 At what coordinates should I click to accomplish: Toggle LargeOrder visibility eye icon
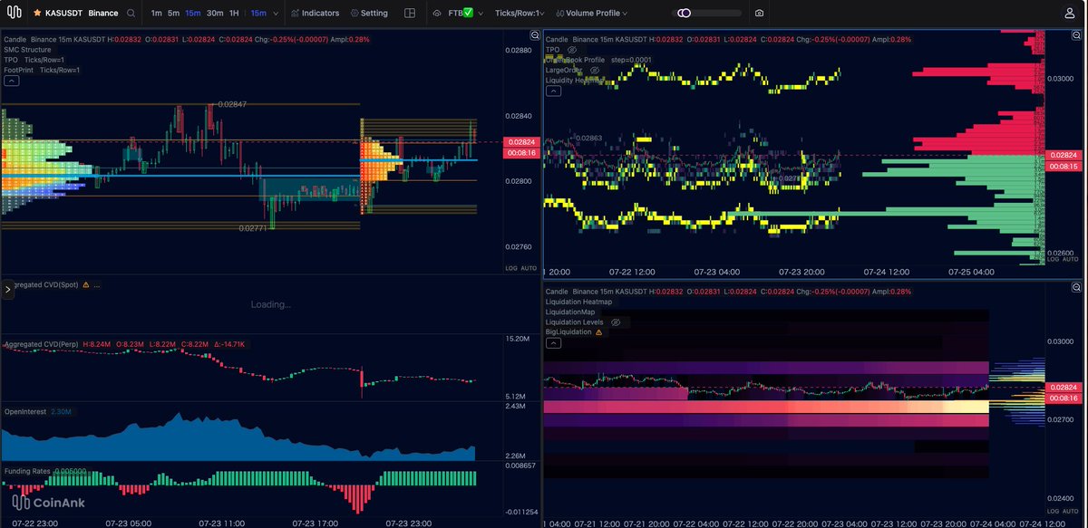595,70
